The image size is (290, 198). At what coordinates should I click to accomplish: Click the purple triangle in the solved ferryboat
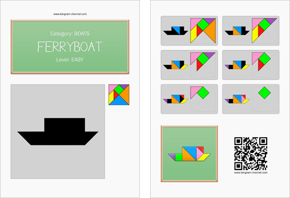(x=172, y=156)
